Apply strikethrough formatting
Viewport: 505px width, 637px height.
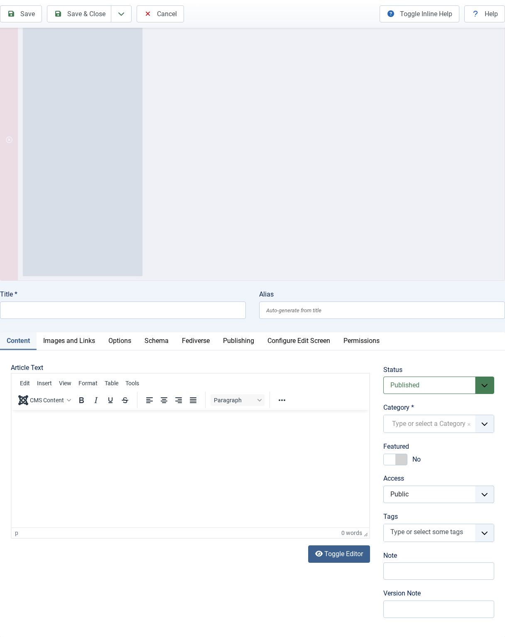click(x=125, y=400)
